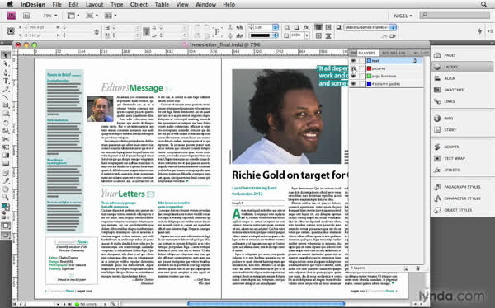The width and height of the screenshot is (495, 308).
Task: Click the reference point locator icon
Action: click(10, 31)
